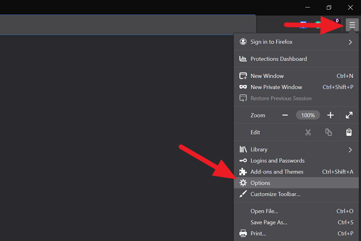Click the Copy icon in Edit row

coord(329,132)
